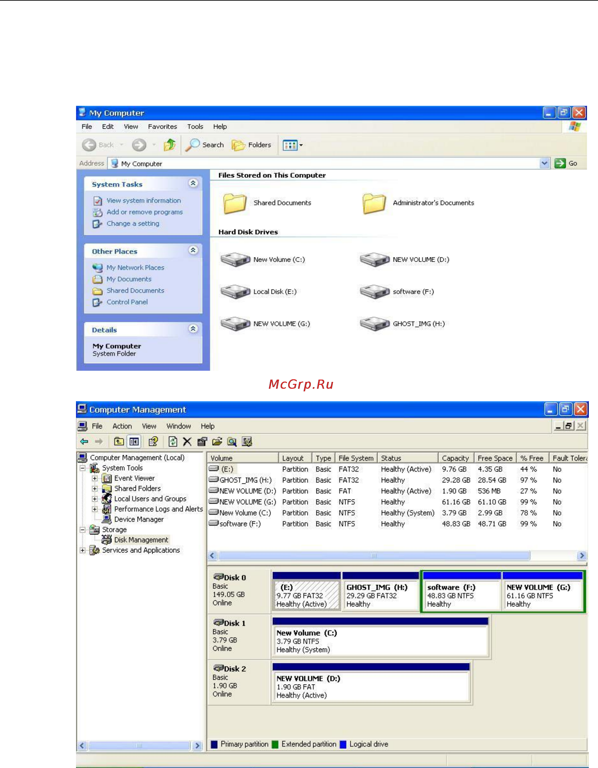Click the Up one level toolbar icon
This screenshot has width=598, height=768.
(x=119, y=442)
